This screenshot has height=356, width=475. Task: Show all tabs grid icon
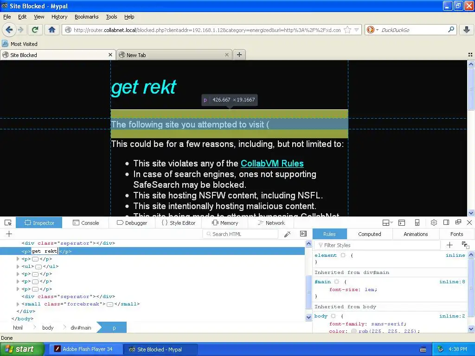(x=470, y=55)
